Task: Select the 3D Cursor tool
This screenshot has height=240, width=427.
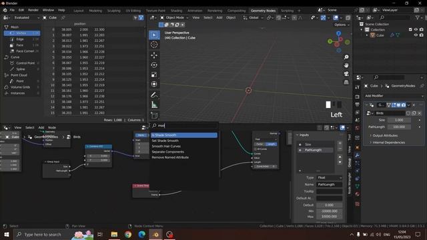Action: tap(154, 45)
